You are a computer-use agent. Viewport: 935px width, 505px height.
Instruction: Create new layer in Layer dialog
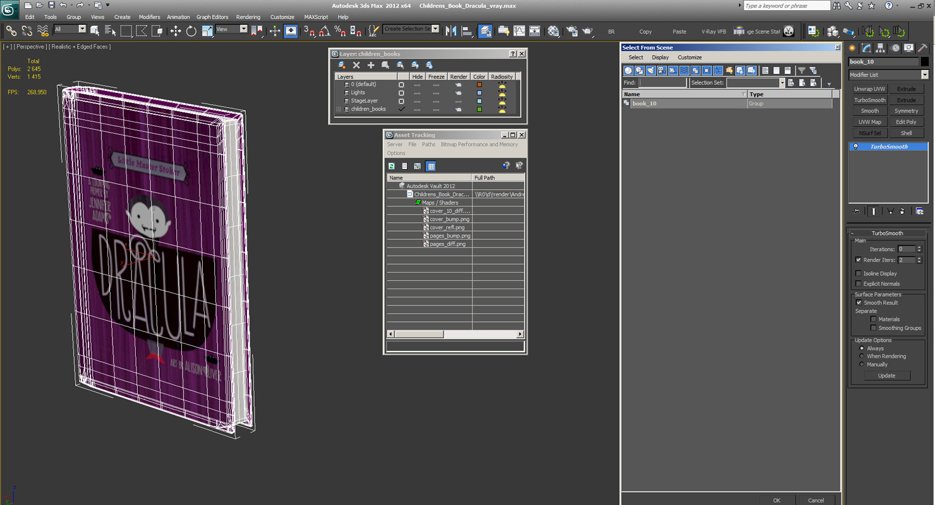tap(342, 65)
